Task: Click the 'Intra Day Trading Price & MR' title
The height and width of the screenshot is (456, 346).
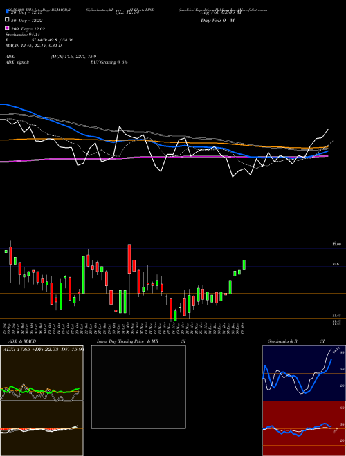Action: click(127, 341)
